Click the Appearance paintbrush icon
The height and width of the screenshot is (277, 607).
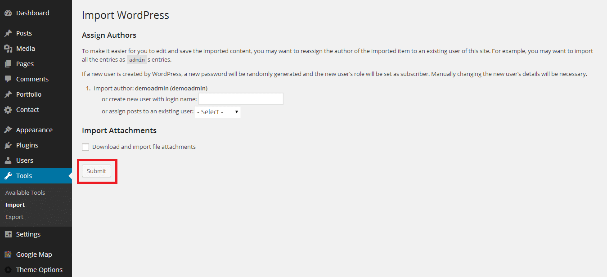point(8,130)
